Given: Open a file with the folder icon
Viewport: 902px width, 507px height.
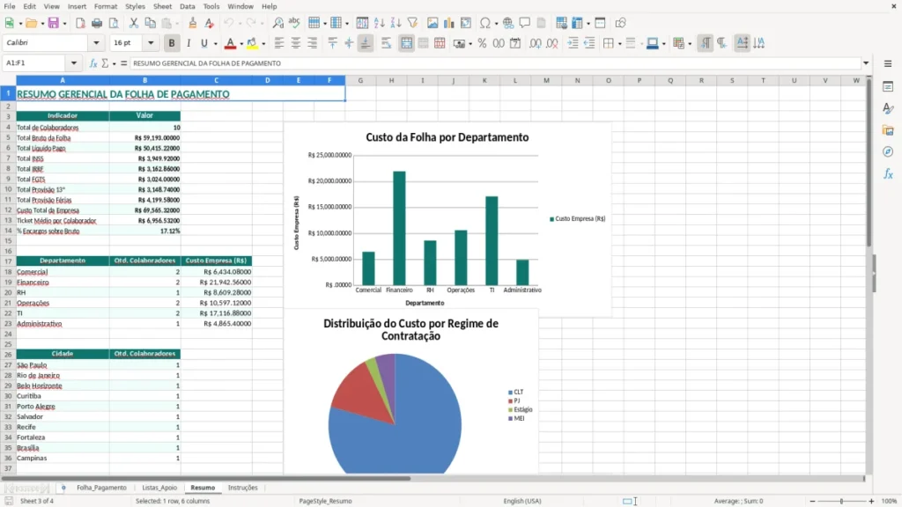Looking at the screenshot, I should [31, 23].
